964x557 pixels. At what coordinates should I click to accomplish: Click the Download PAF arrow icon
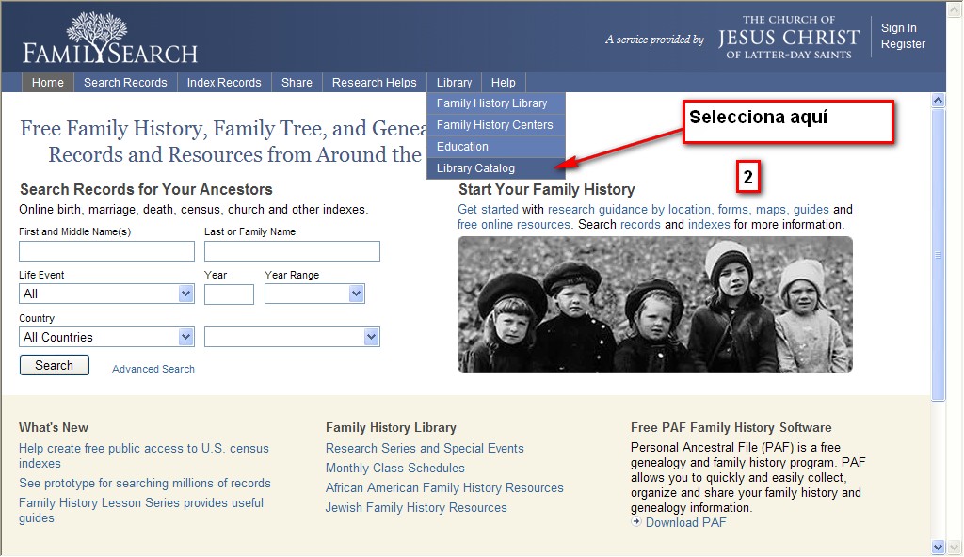[636, 522]
